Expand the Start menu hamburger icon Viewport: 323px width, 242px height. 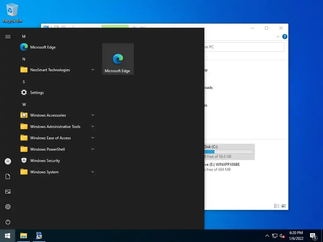tap(8, 37)
